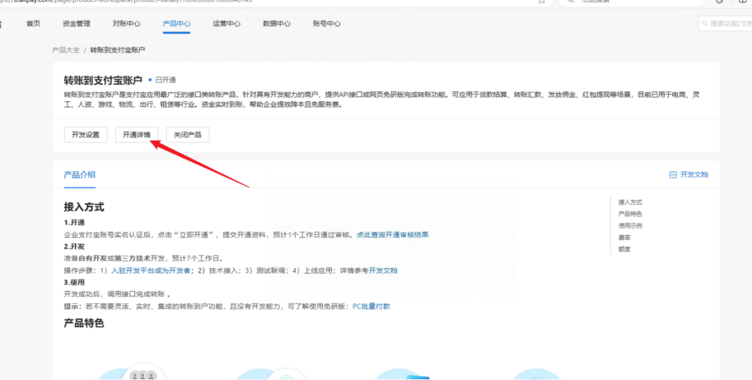752x380 pixels.
Task: Open the inline 开发文档 link after 详情参考
Action: pos(383,271)
